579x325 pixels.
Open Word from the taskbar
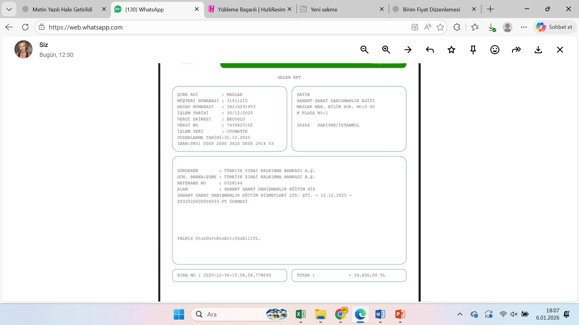click(380, 314)
